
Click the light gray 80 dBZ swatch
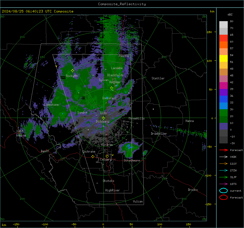point(223,25)
